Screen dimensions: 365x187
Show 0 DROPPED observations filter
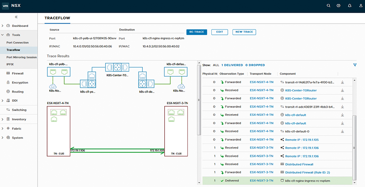pos(255,65)
